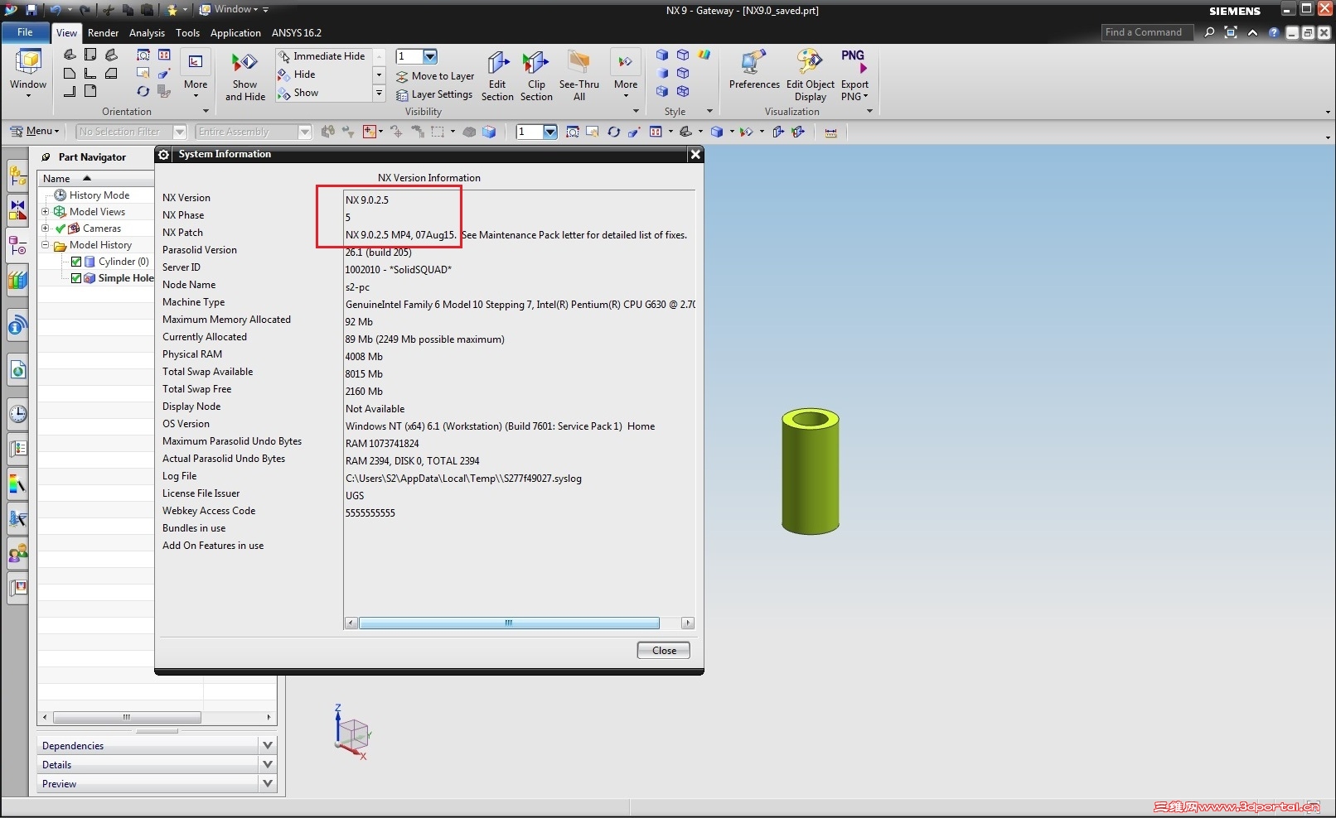Open Layer Settings
Screen dimensions: 1336x818
(434, 94)
